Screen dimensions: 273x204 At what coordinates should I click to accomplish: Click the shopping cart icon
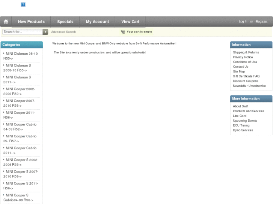point(123,32)
